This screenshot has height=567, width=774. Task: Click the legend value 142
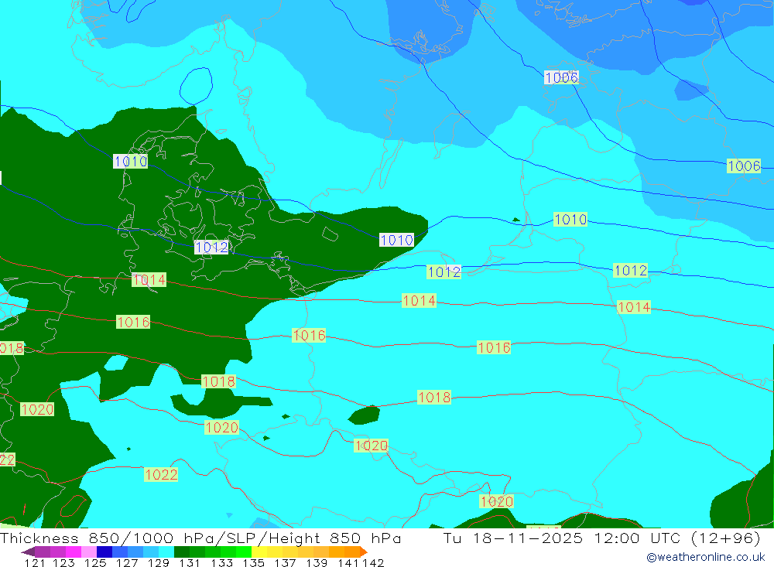pos(373,563)
